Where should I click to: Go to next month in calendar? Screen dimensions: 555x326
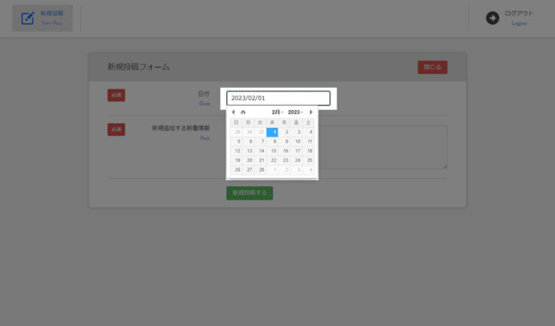coord(311,112)
